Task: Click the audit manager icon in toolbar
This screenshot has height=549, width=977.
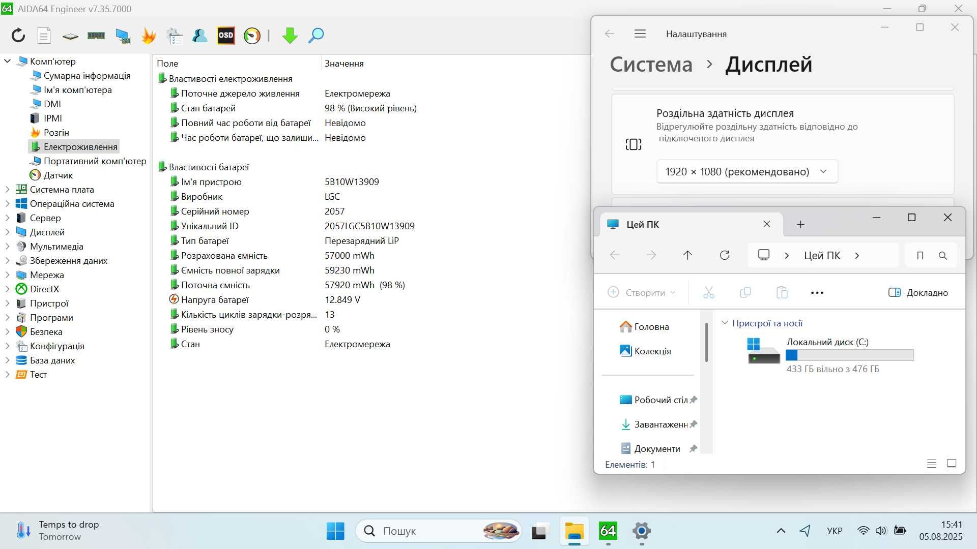Action: click(x=175, y=36)
